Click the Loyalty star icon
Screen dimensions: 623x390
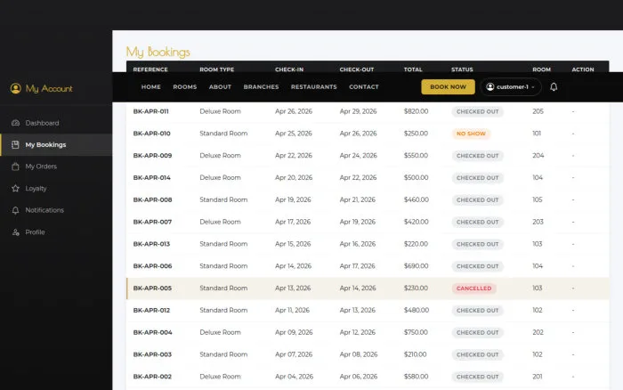(x=15, y=189)
